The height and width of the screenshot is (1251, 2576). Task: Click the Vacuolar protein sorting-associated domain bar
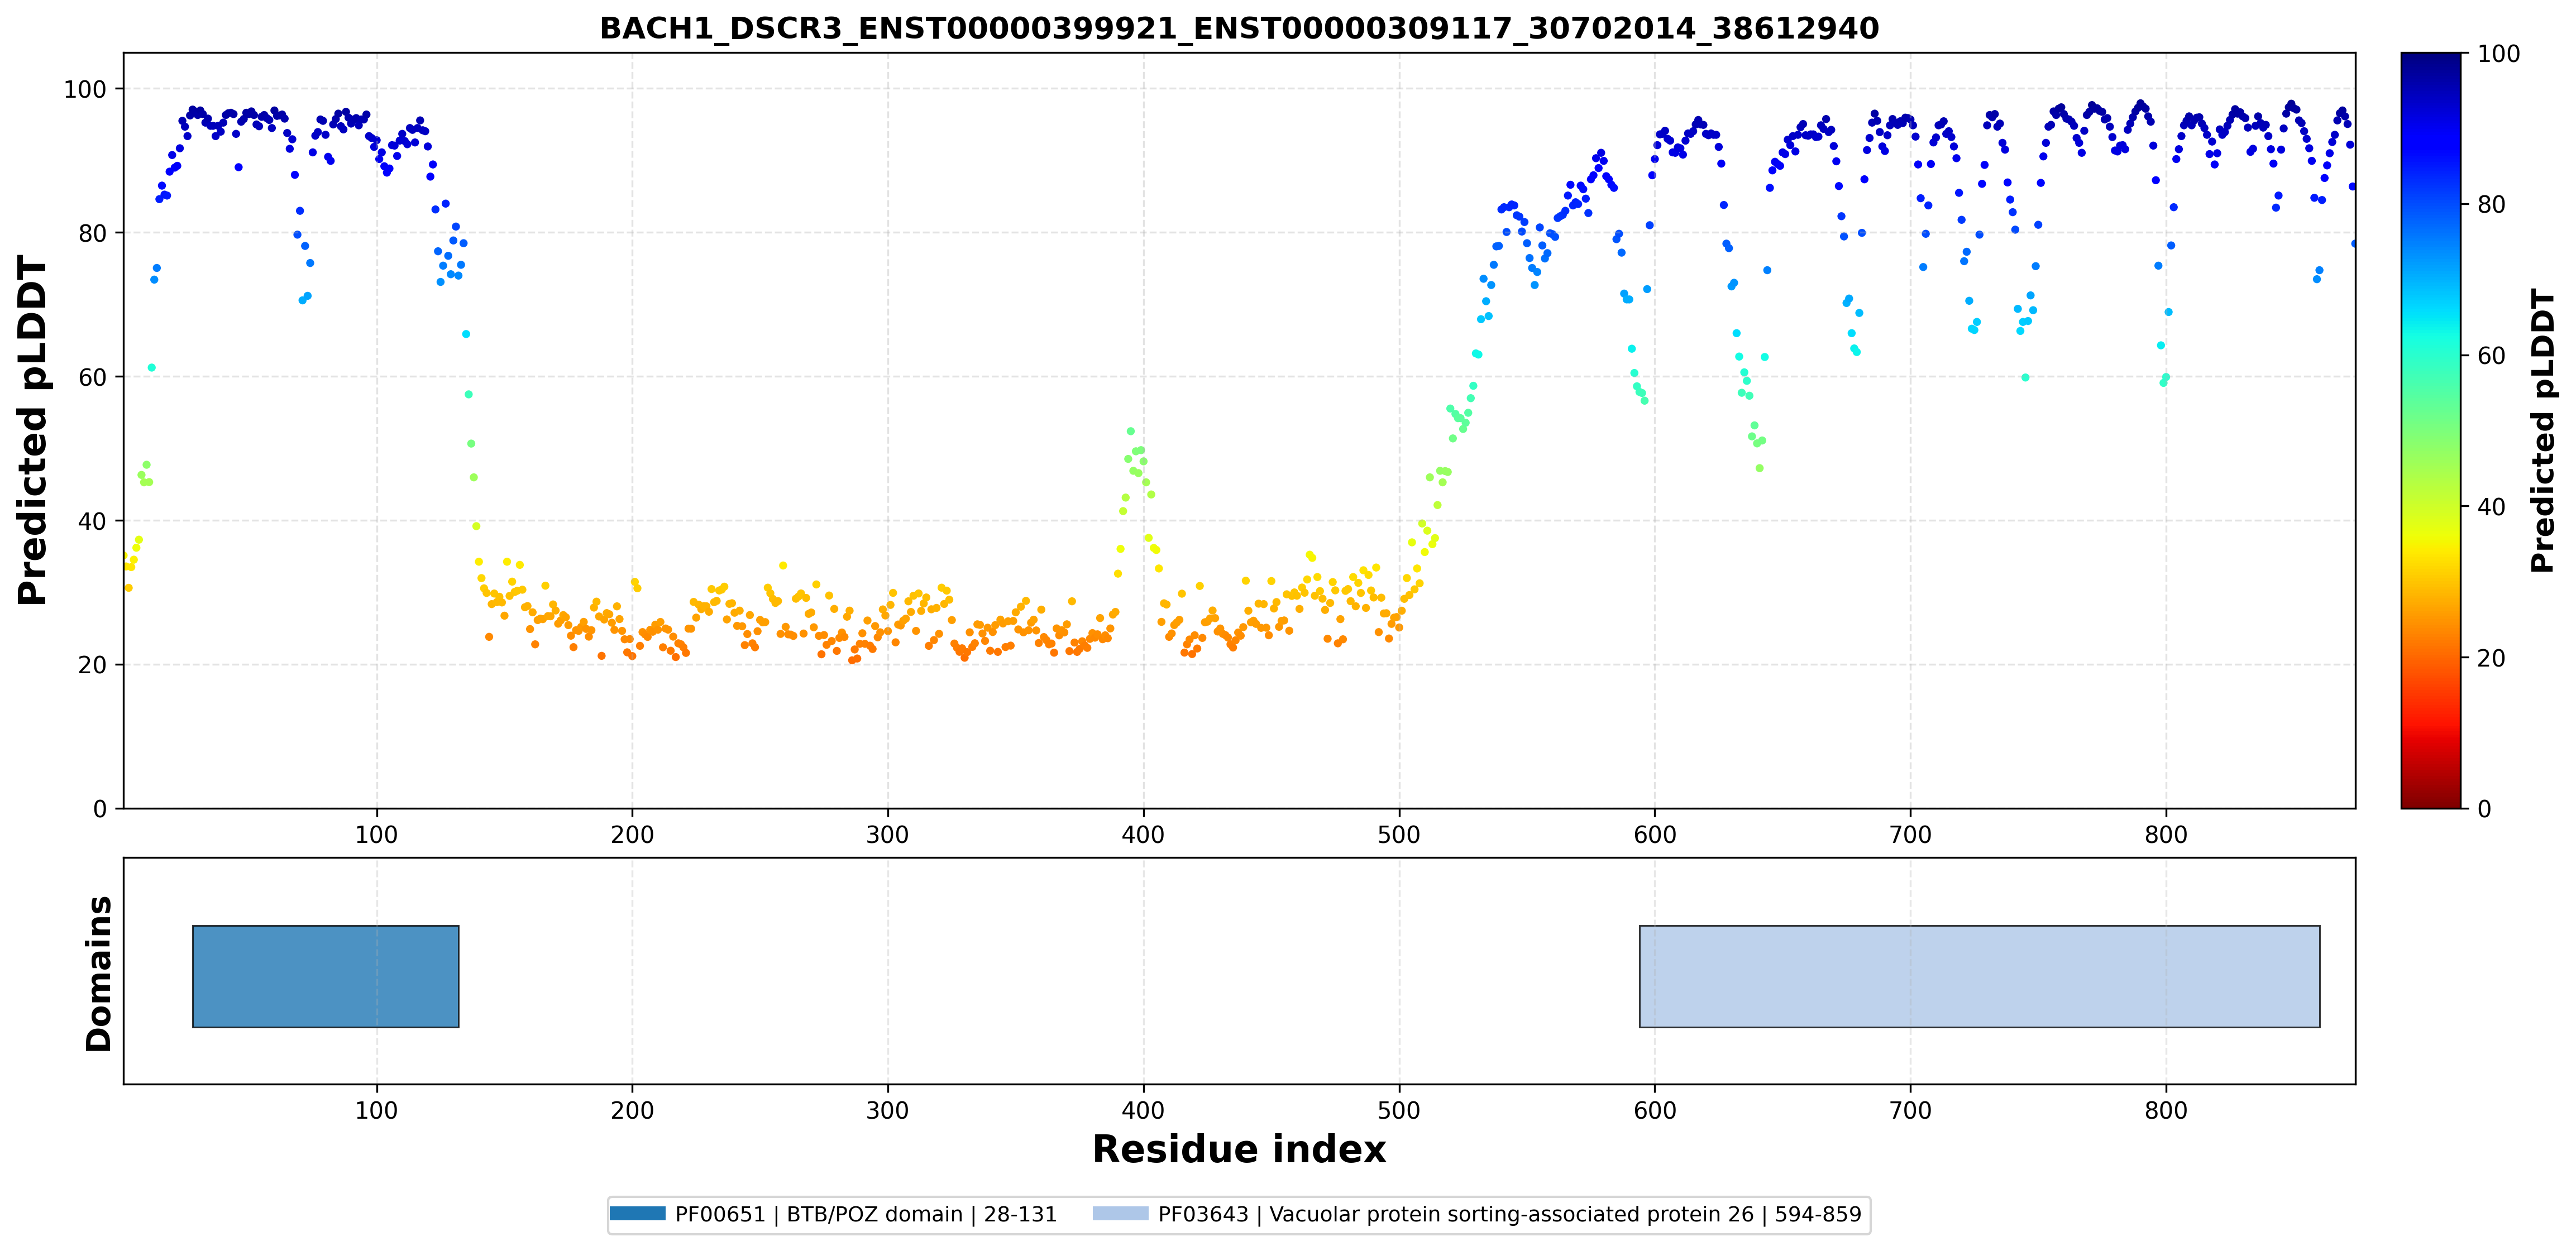point(1979,976)
